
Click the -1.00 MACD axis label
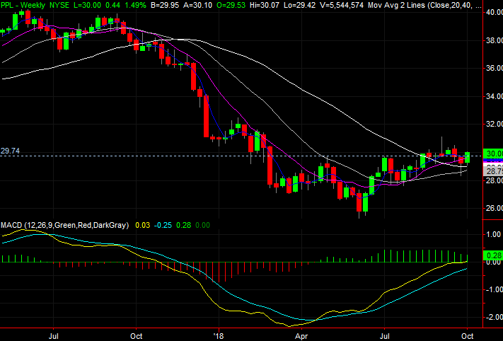(493, 289)
